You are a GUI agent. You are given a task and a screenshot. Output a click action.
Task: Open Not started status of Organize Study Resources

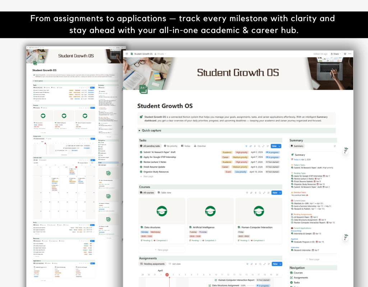(272, 172)
